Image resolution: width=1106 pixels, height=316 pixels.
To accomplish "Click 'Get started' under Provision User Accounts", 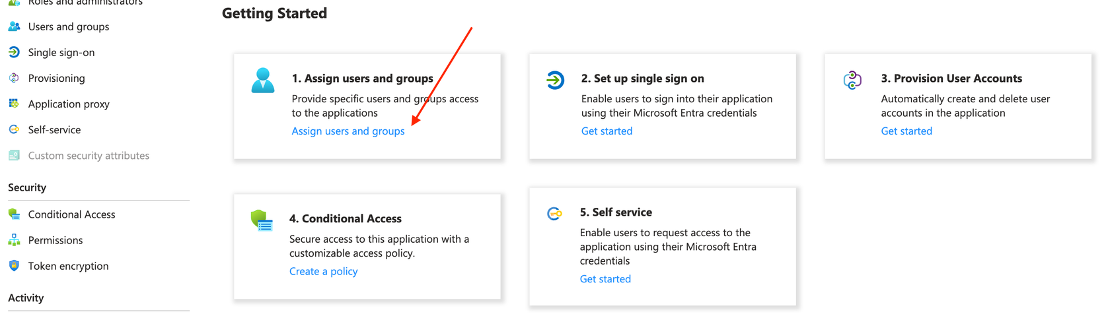I will pos(906,131).
